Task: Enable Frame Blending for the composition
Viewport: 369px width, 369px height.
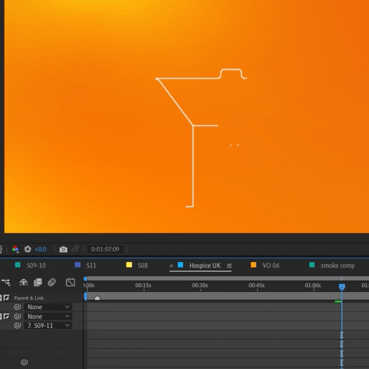Action: coord(38,282)
